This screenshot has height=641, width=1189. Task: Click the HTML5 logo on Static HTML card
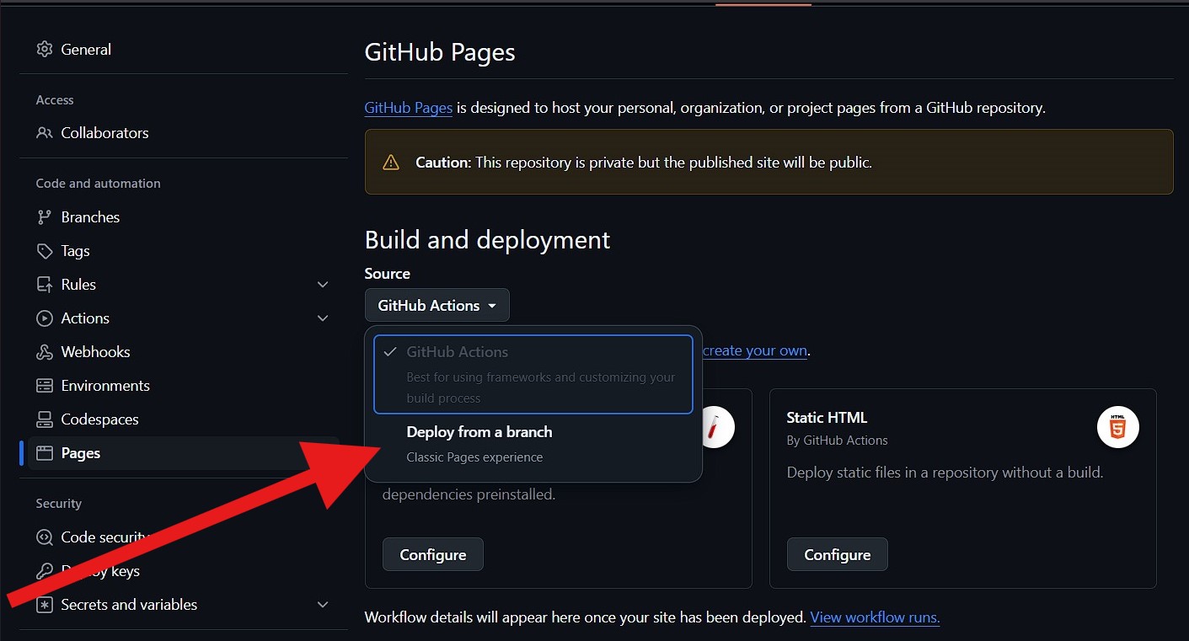click(1117, 427)
